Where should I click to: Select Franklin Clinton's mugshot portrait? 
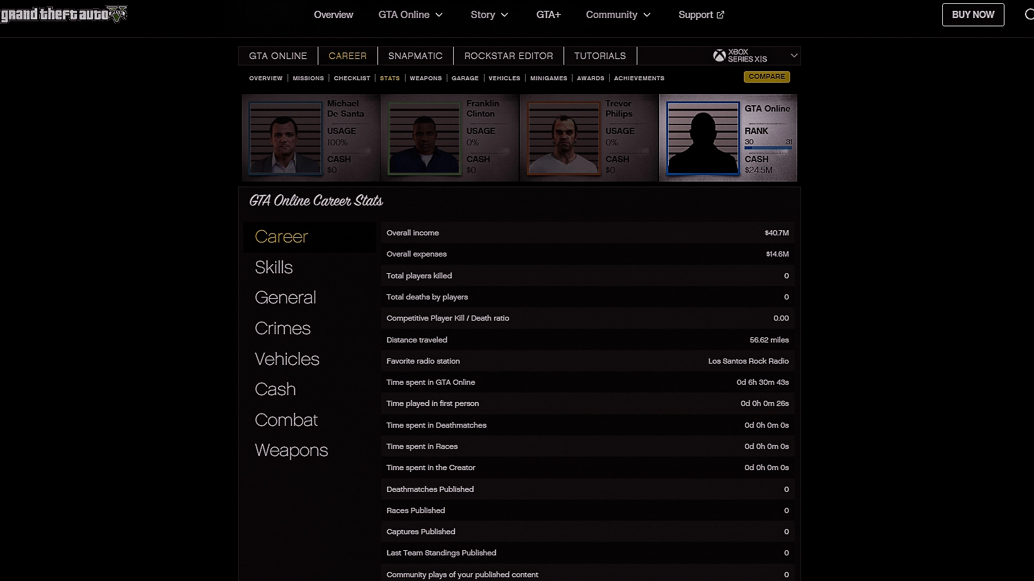coord(425,138)
